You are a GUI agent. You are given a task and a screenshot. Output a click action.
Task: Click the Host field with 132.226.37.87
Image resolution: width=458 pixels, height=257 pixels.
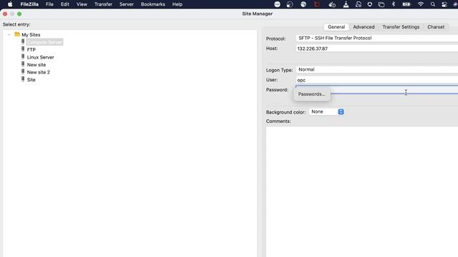(377, 49)
